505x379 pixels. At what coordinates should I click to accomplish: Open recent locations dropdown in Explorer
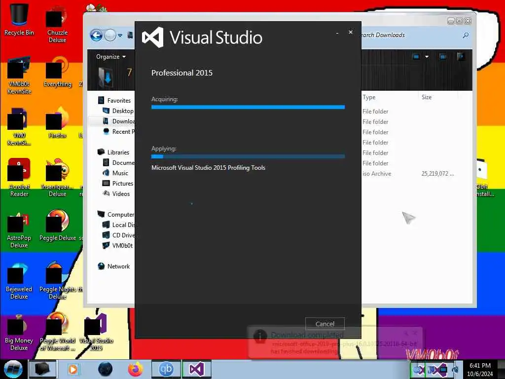(x=120, y=36)
